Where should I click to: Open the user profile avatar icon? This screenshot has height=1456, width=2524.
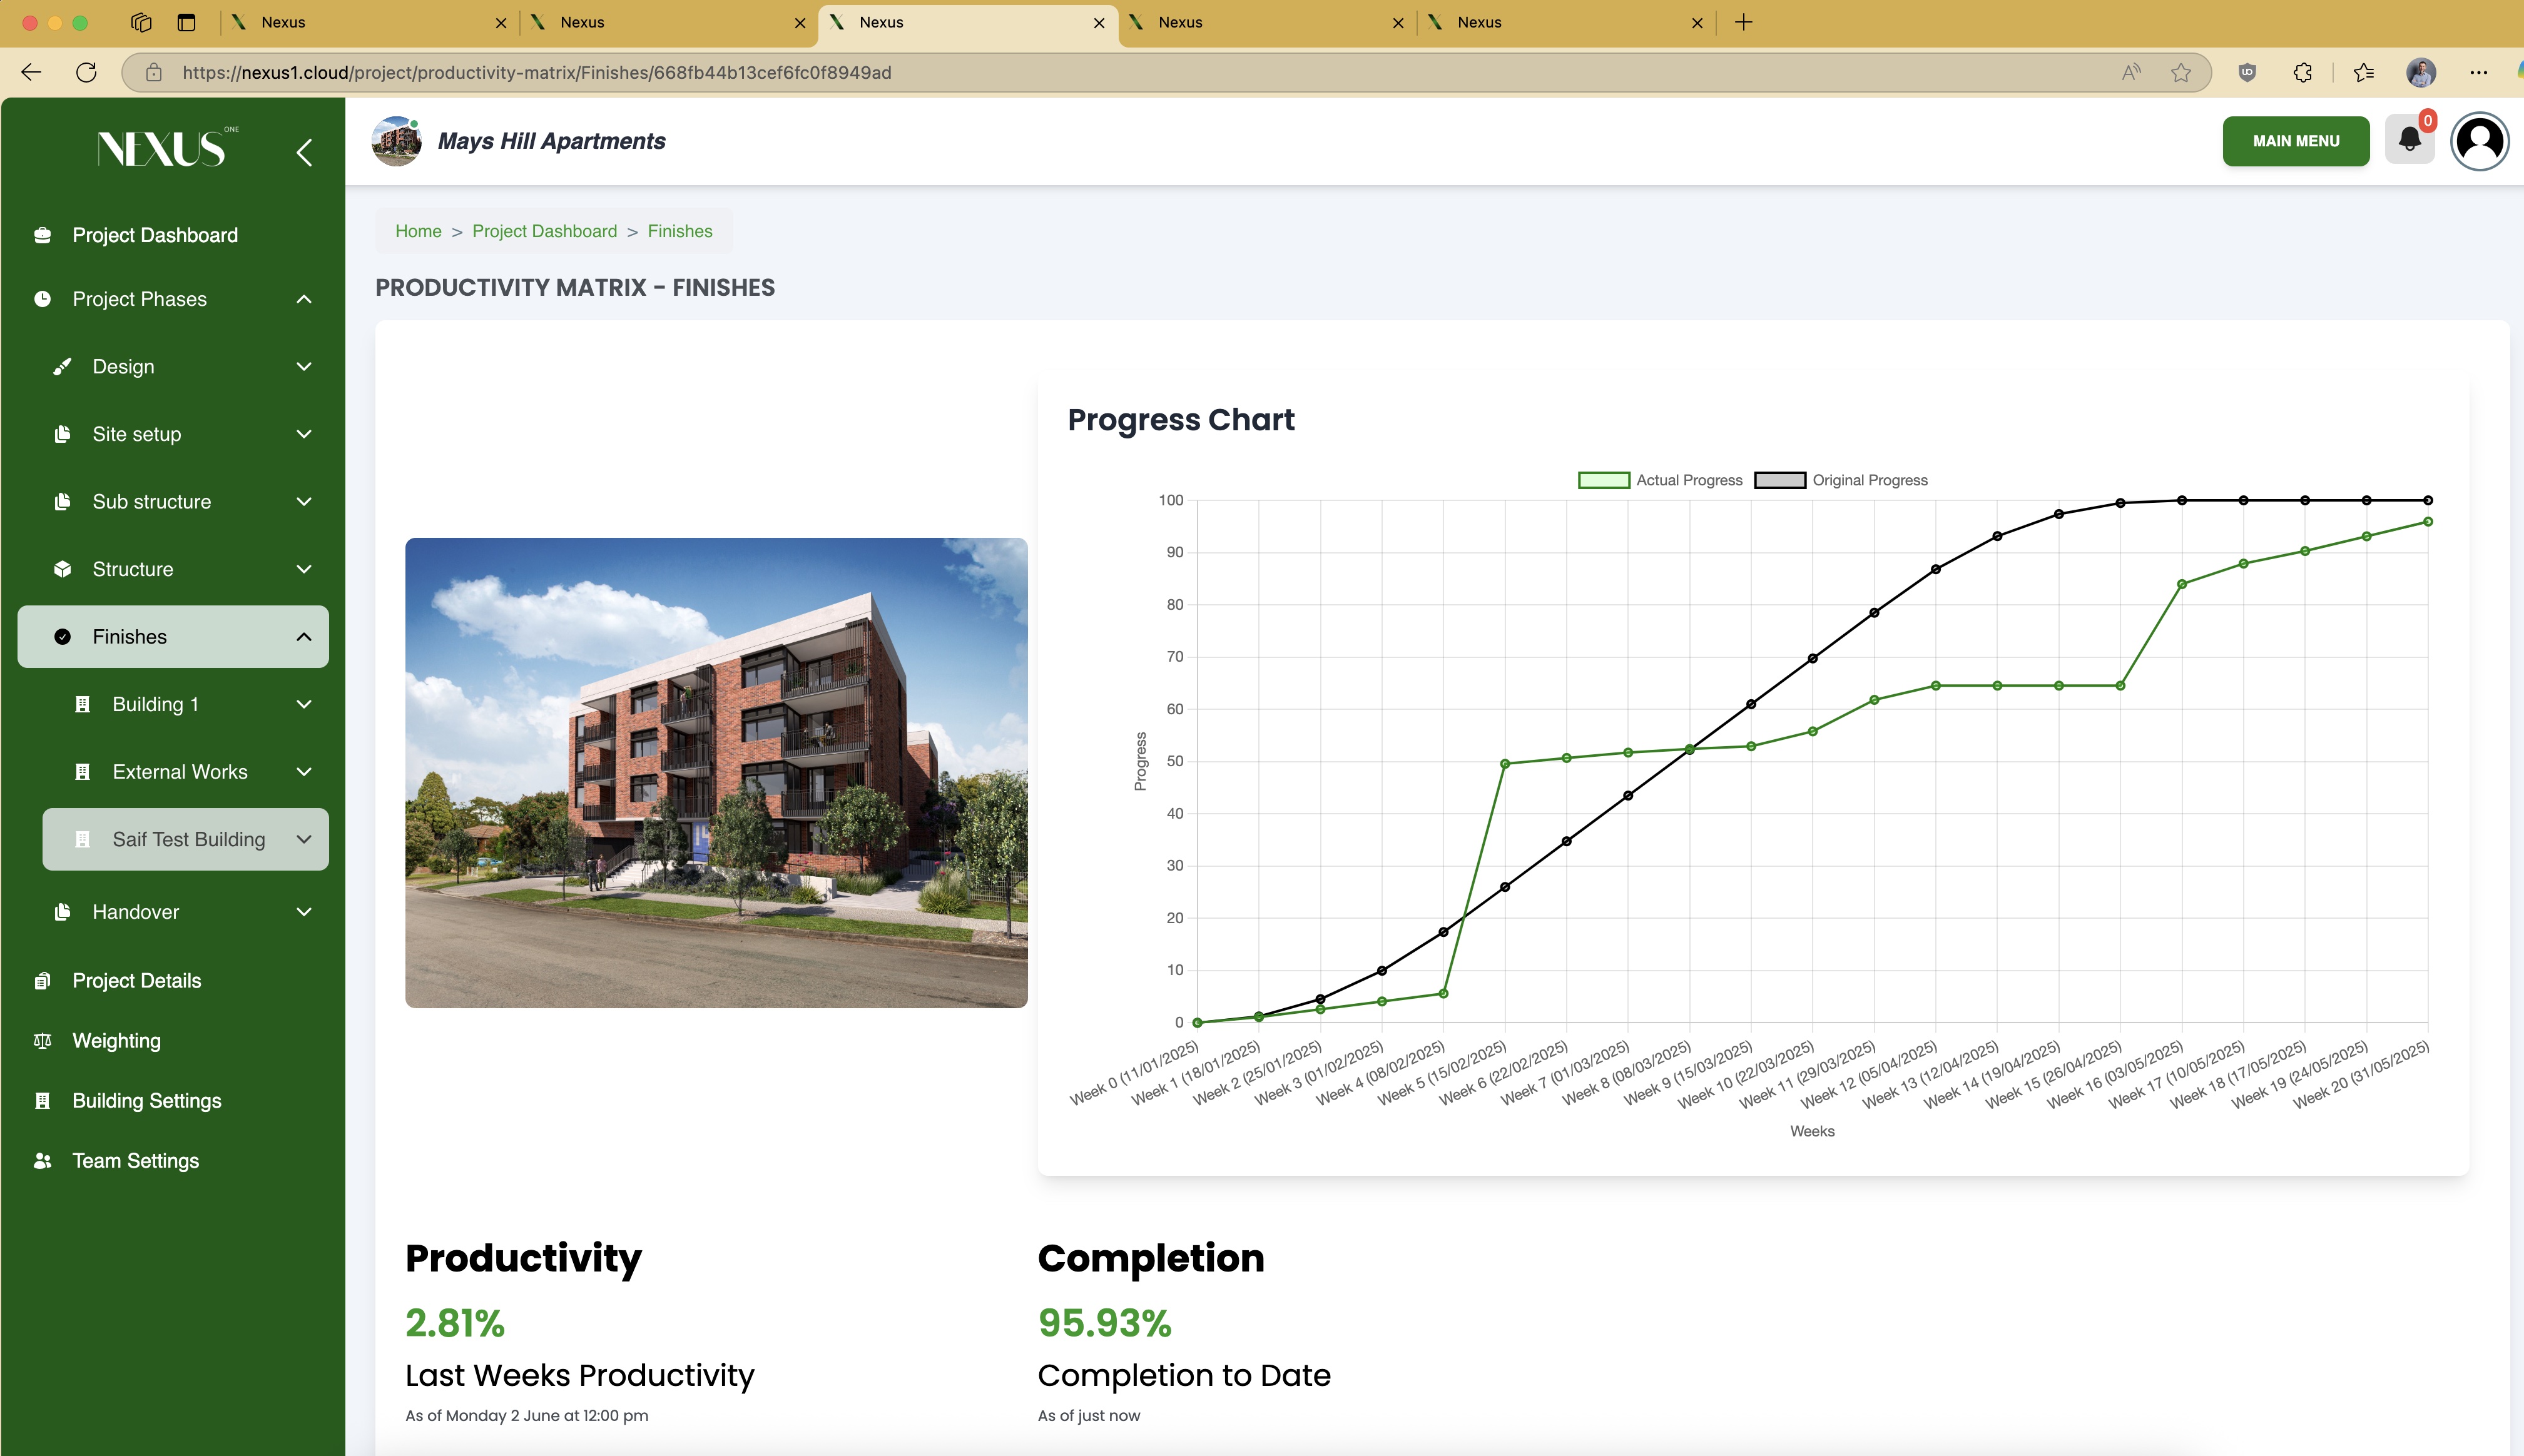point(2479,141)
